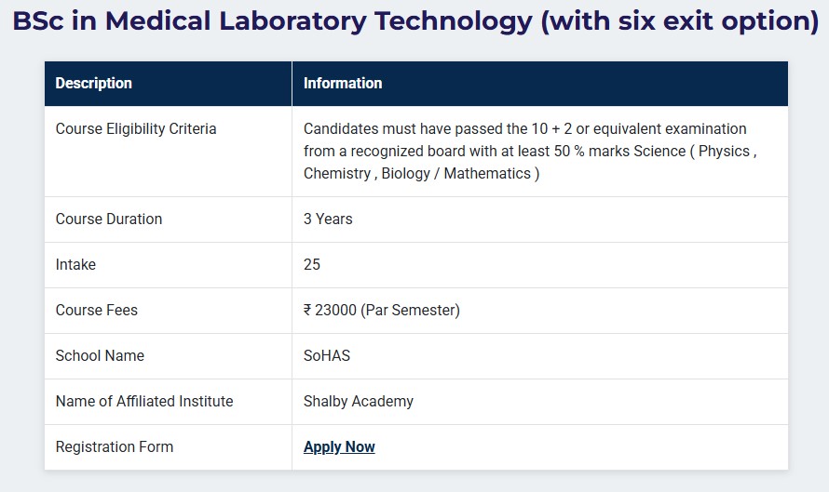
Task: Click the Course Fees row label
Action: pyautogui.click(x=97, y=311)
